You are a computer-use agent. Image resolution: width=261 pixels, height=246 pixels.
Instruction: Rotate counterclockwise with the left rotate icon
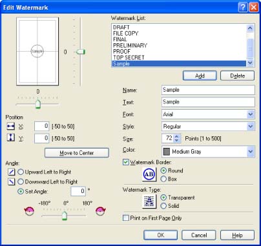click(29, 211)
